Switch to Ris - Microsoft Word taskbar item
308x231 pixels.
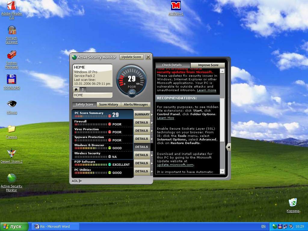pyautogui.click(x=55, y=226)
